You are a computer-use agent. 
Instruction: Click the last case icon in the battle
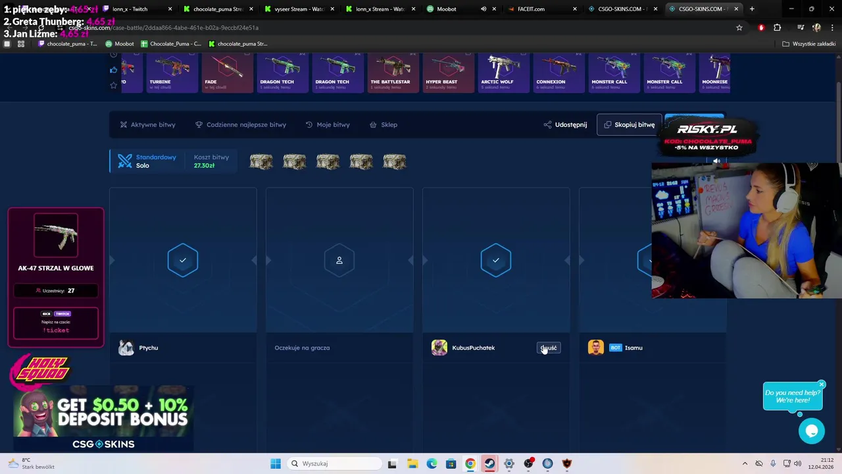pos(395,161)
